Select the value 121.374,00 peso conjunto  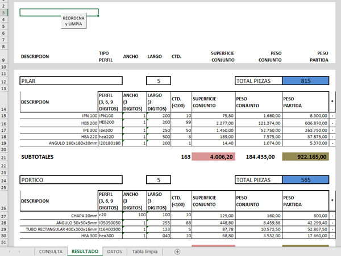tap(259, 123)
